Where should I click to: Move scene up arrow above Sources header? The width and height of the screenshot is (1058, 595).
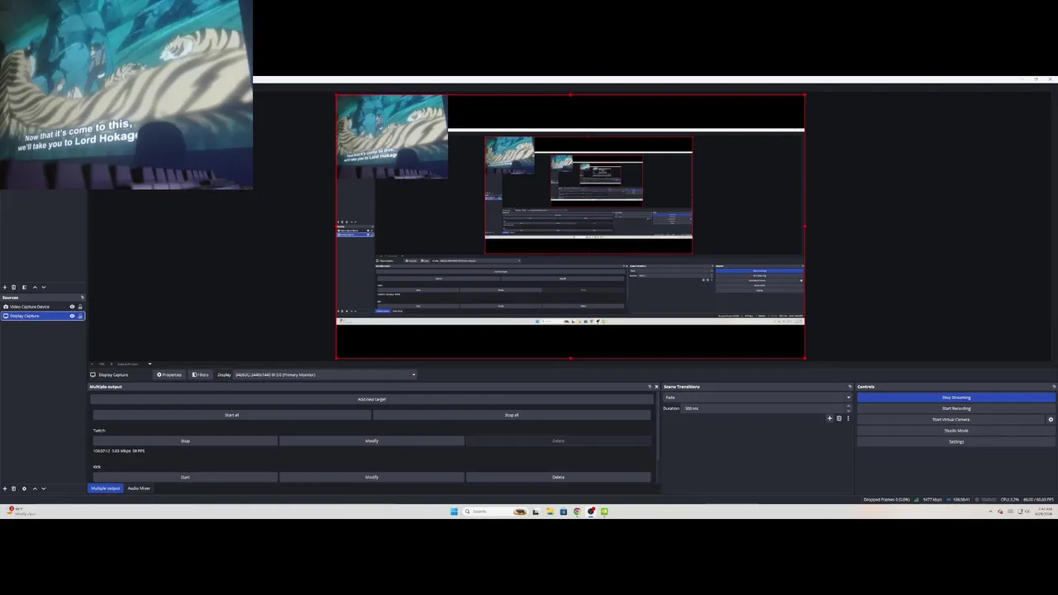35,287
